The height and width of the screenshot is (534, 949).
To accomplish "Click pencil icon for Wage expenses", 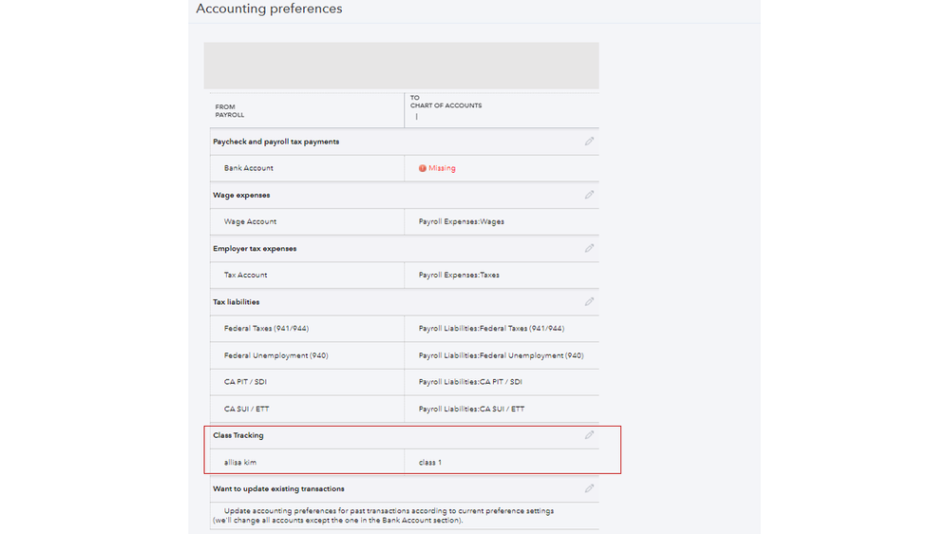I will (x=589, y=195).
